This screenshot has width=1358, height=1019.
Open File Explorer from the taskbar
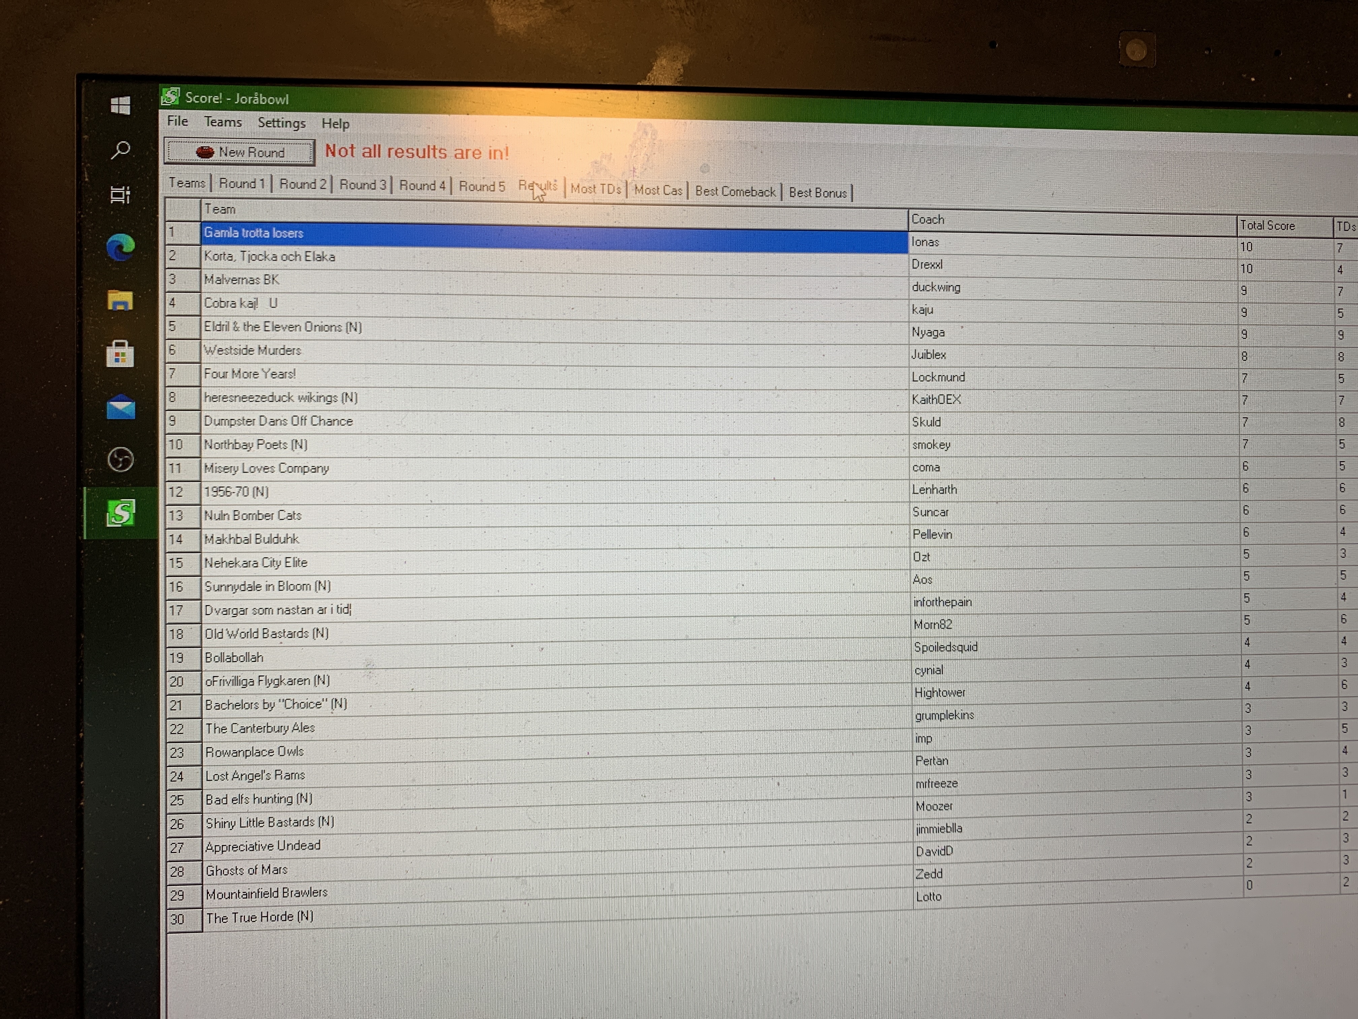click(120, 300)
